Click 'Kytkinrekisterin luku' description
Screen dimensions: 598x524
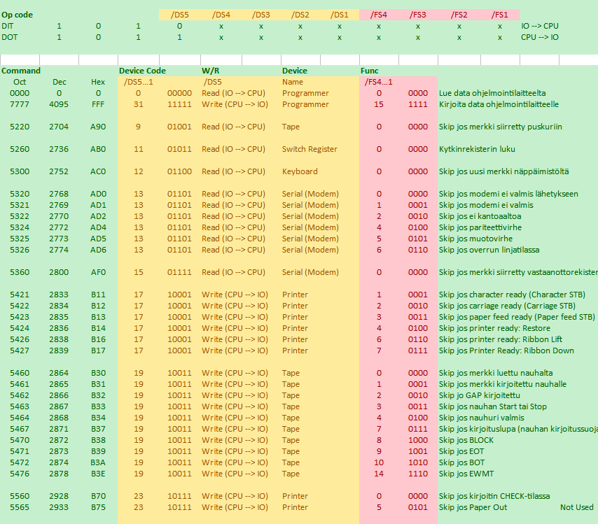click(x=477, y=150)
